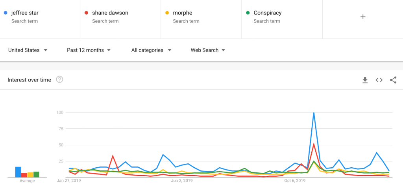Click the red dot beside shane dawson
The height and width of the screenshot is (185, 403).
86,13
